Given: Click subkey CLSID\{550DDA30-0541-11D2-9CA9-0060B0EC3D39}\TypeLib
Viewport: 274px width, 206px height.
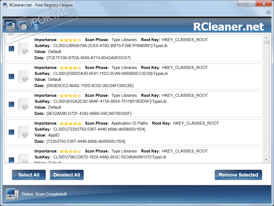Looking at the screenshot, I should coord(110,74).
